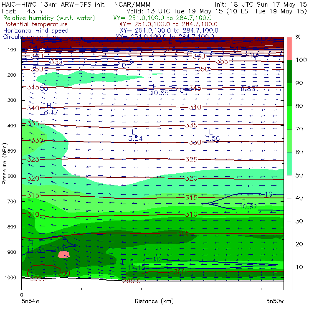Click 'Init: 18 UTC Sun 17 May 15'
Image resolution: width=309 pixels, height=309 pixels.
pos(261,4)
